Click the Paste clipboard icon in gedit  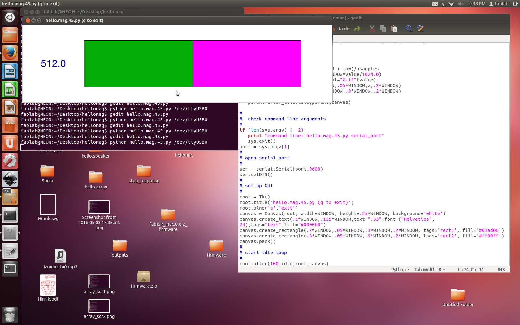tap(394, 28)
